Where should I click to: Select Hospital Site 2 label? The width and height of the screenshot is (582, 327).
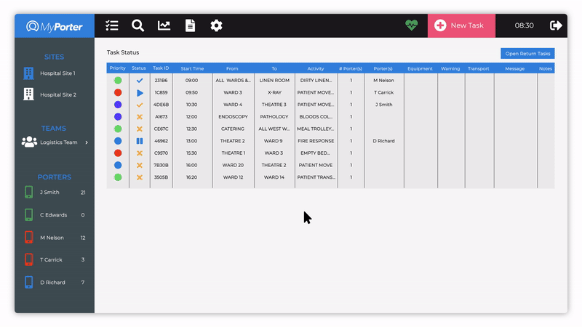(58, 94)
